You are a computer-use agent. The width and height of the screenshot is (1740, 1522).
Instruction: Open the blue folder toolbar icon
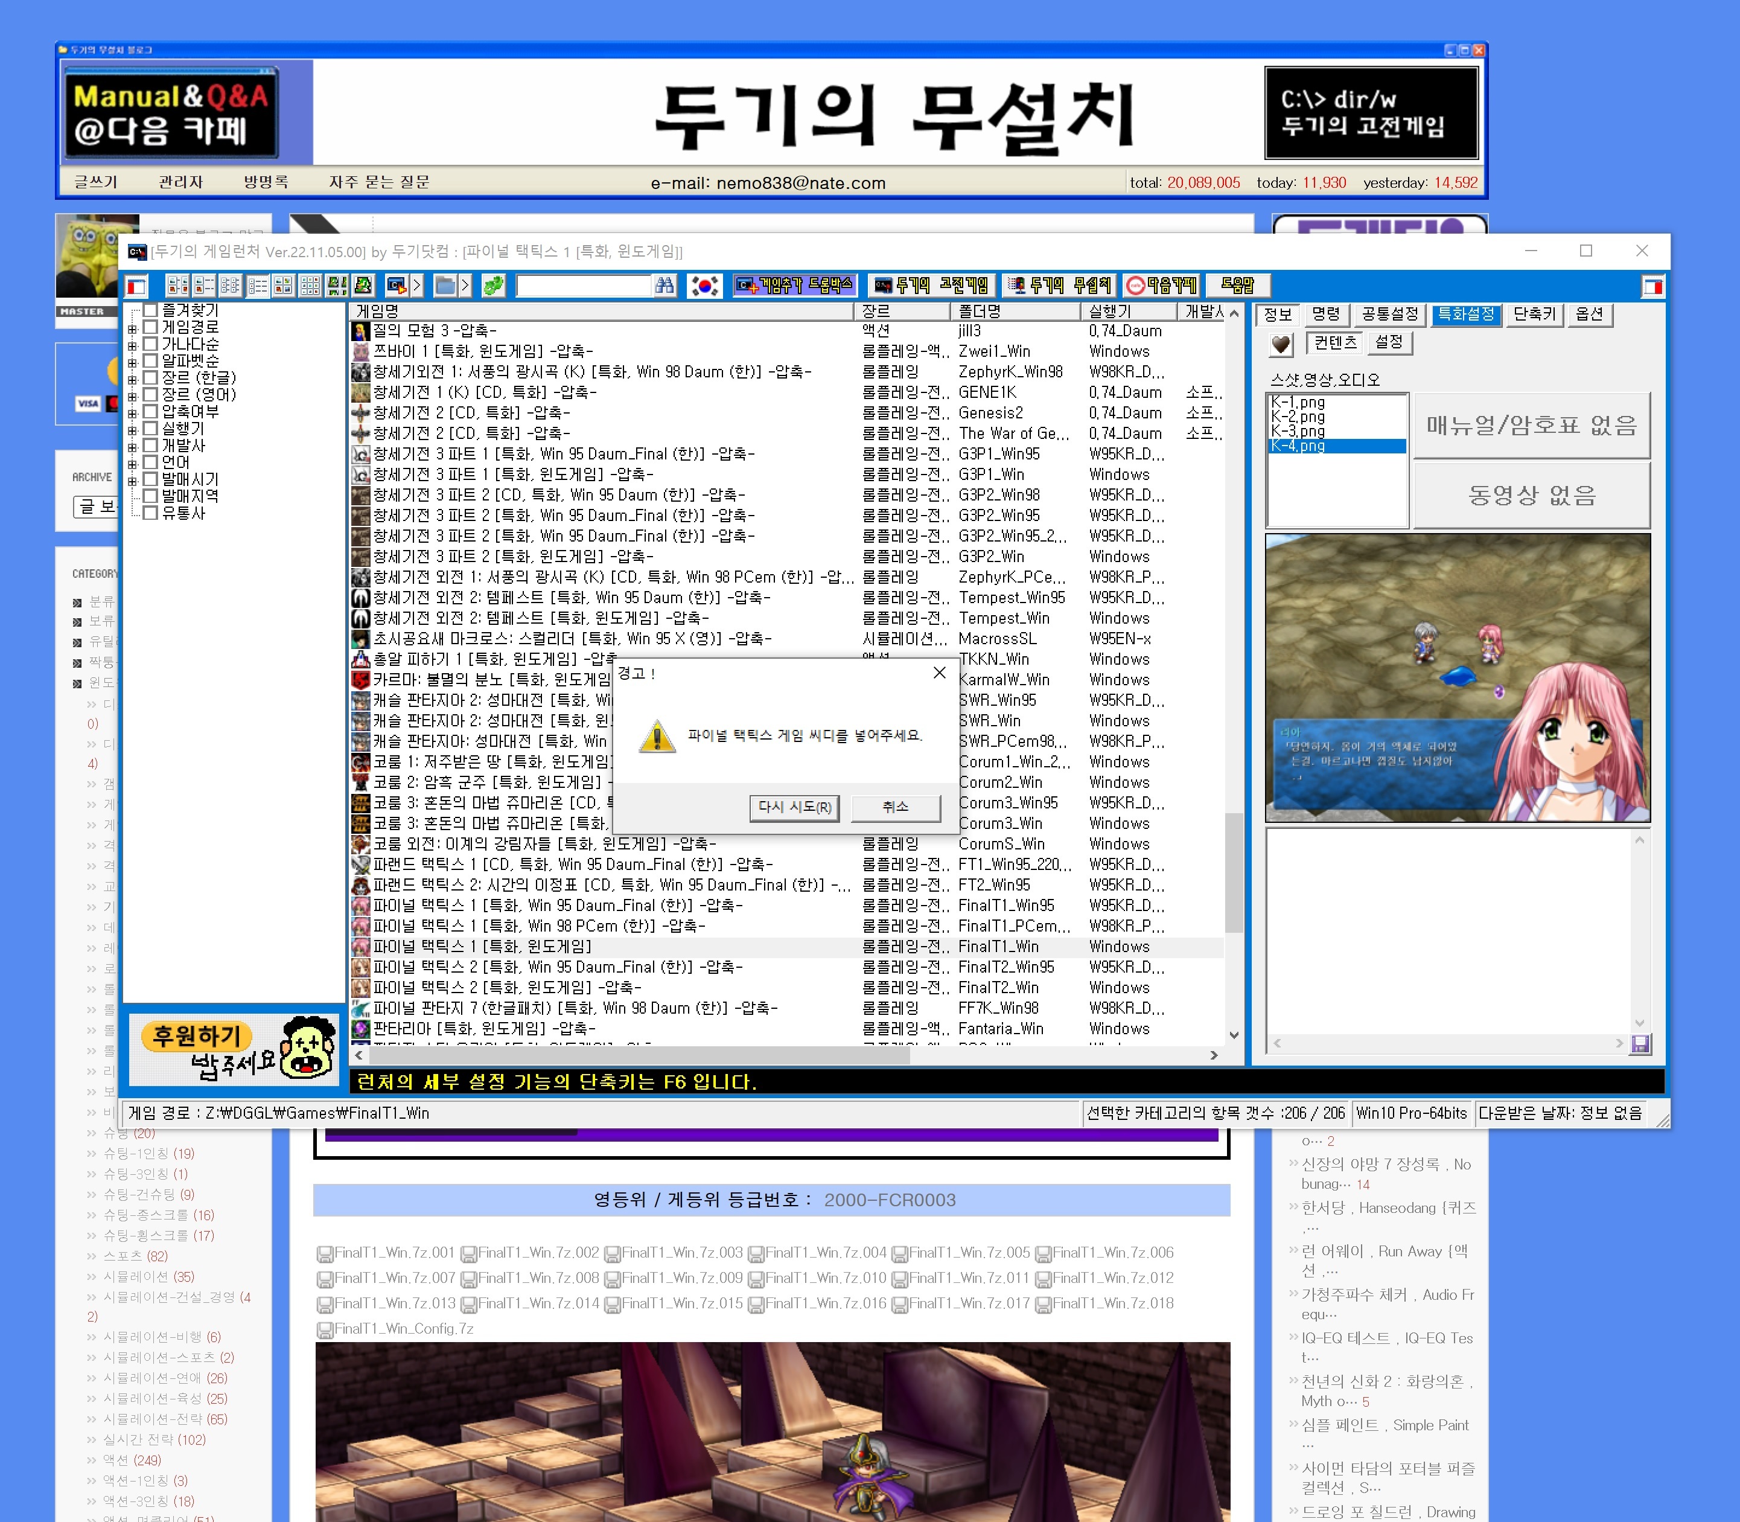click(444, 286)
